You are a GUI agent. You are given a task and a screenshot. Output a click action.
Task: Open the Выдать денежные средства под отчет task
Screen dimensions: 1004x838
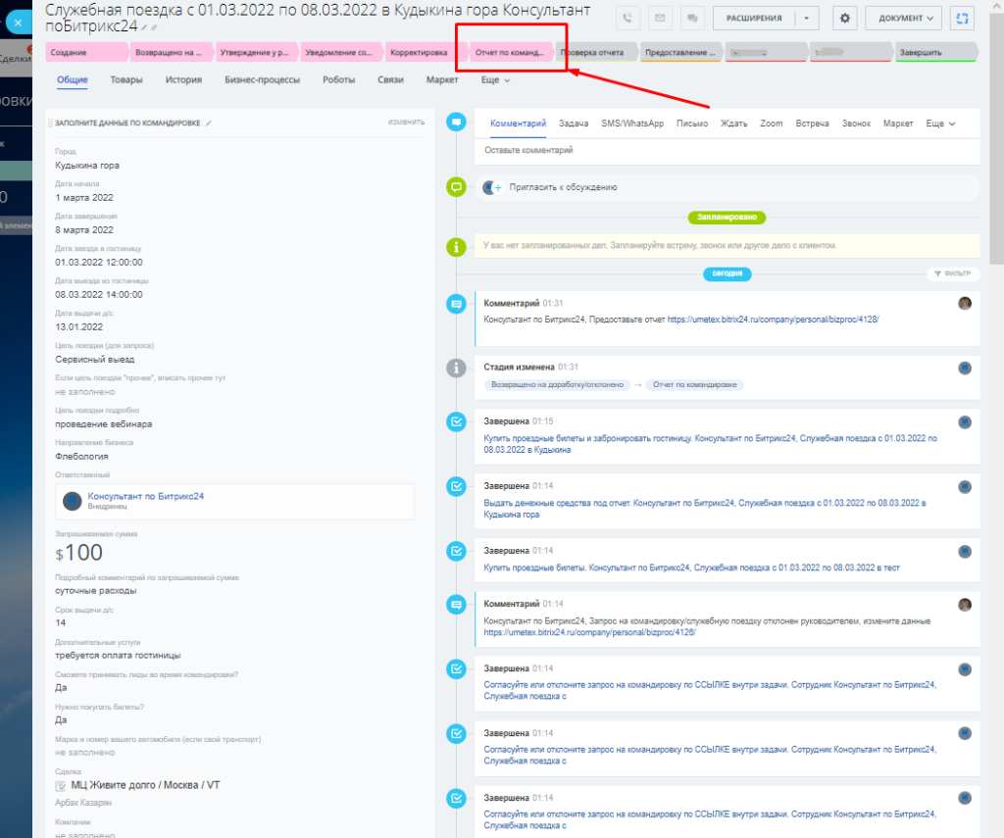(704, 509)
